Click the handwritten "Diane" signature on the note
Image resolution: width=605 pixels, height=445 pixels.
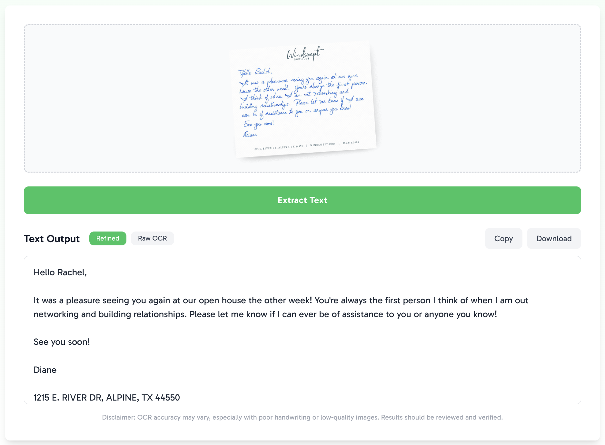click(x=250, y=135)
